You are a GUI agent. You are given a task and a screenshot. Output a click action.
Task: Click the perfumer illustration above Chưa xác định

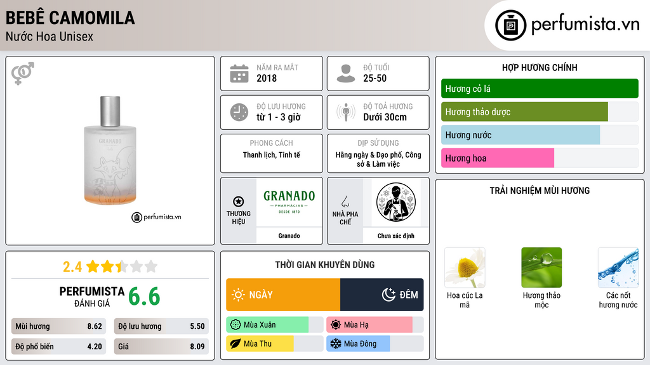(396, 202)
